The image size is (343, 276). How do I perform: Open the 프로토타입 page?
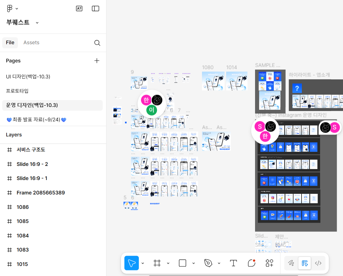tap(17, 91)
